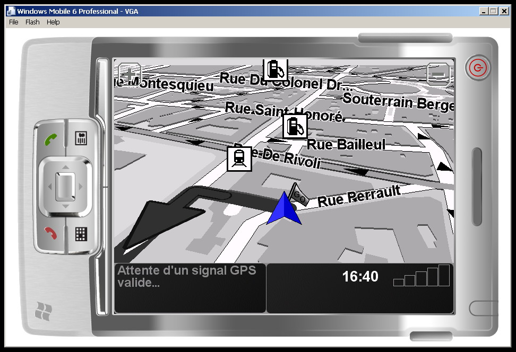Zoom out with the map minus button
This screenshot has height=352, width=516.
pos(438,75)
